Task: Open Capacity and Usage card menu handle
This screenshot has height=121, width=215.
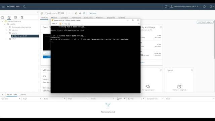Action: (161, 27)
